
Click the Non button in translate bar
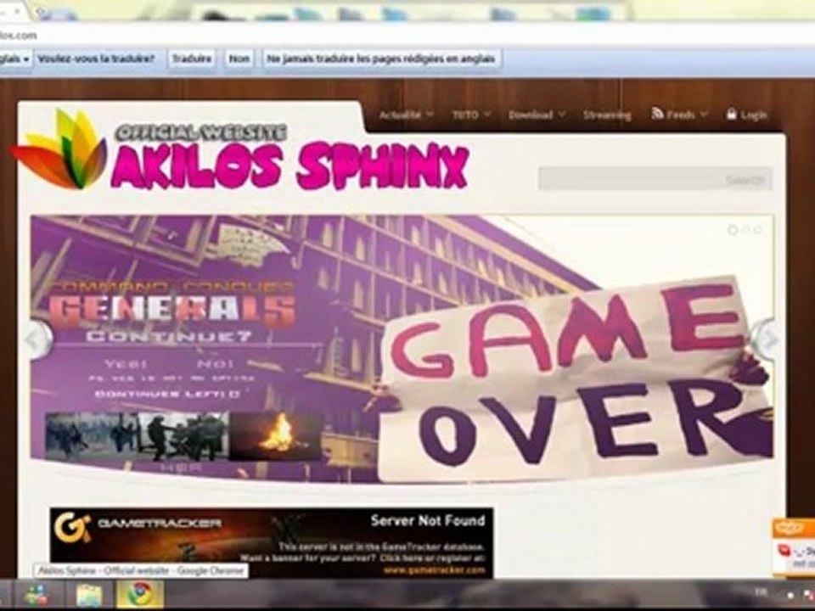tap(239, 59)
